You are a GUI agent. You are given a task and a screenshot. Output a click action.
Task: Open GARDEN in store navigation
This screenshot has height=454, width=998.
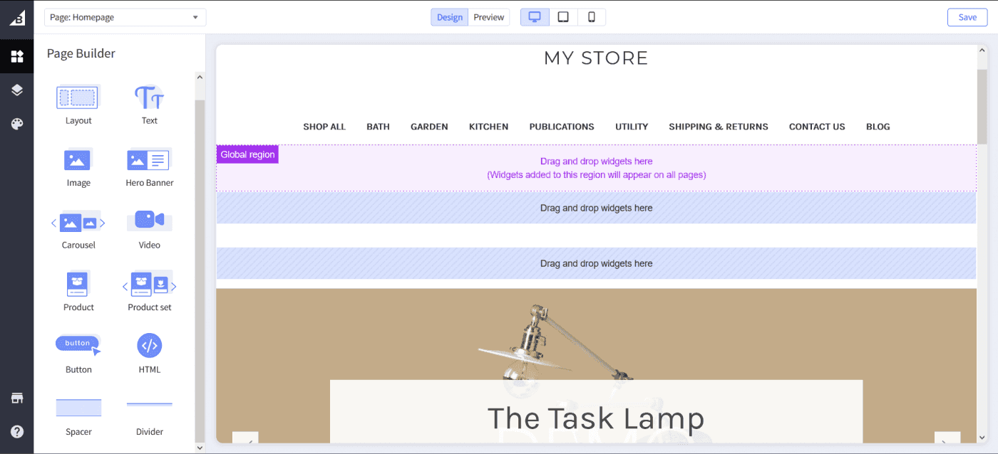(429, 127)
